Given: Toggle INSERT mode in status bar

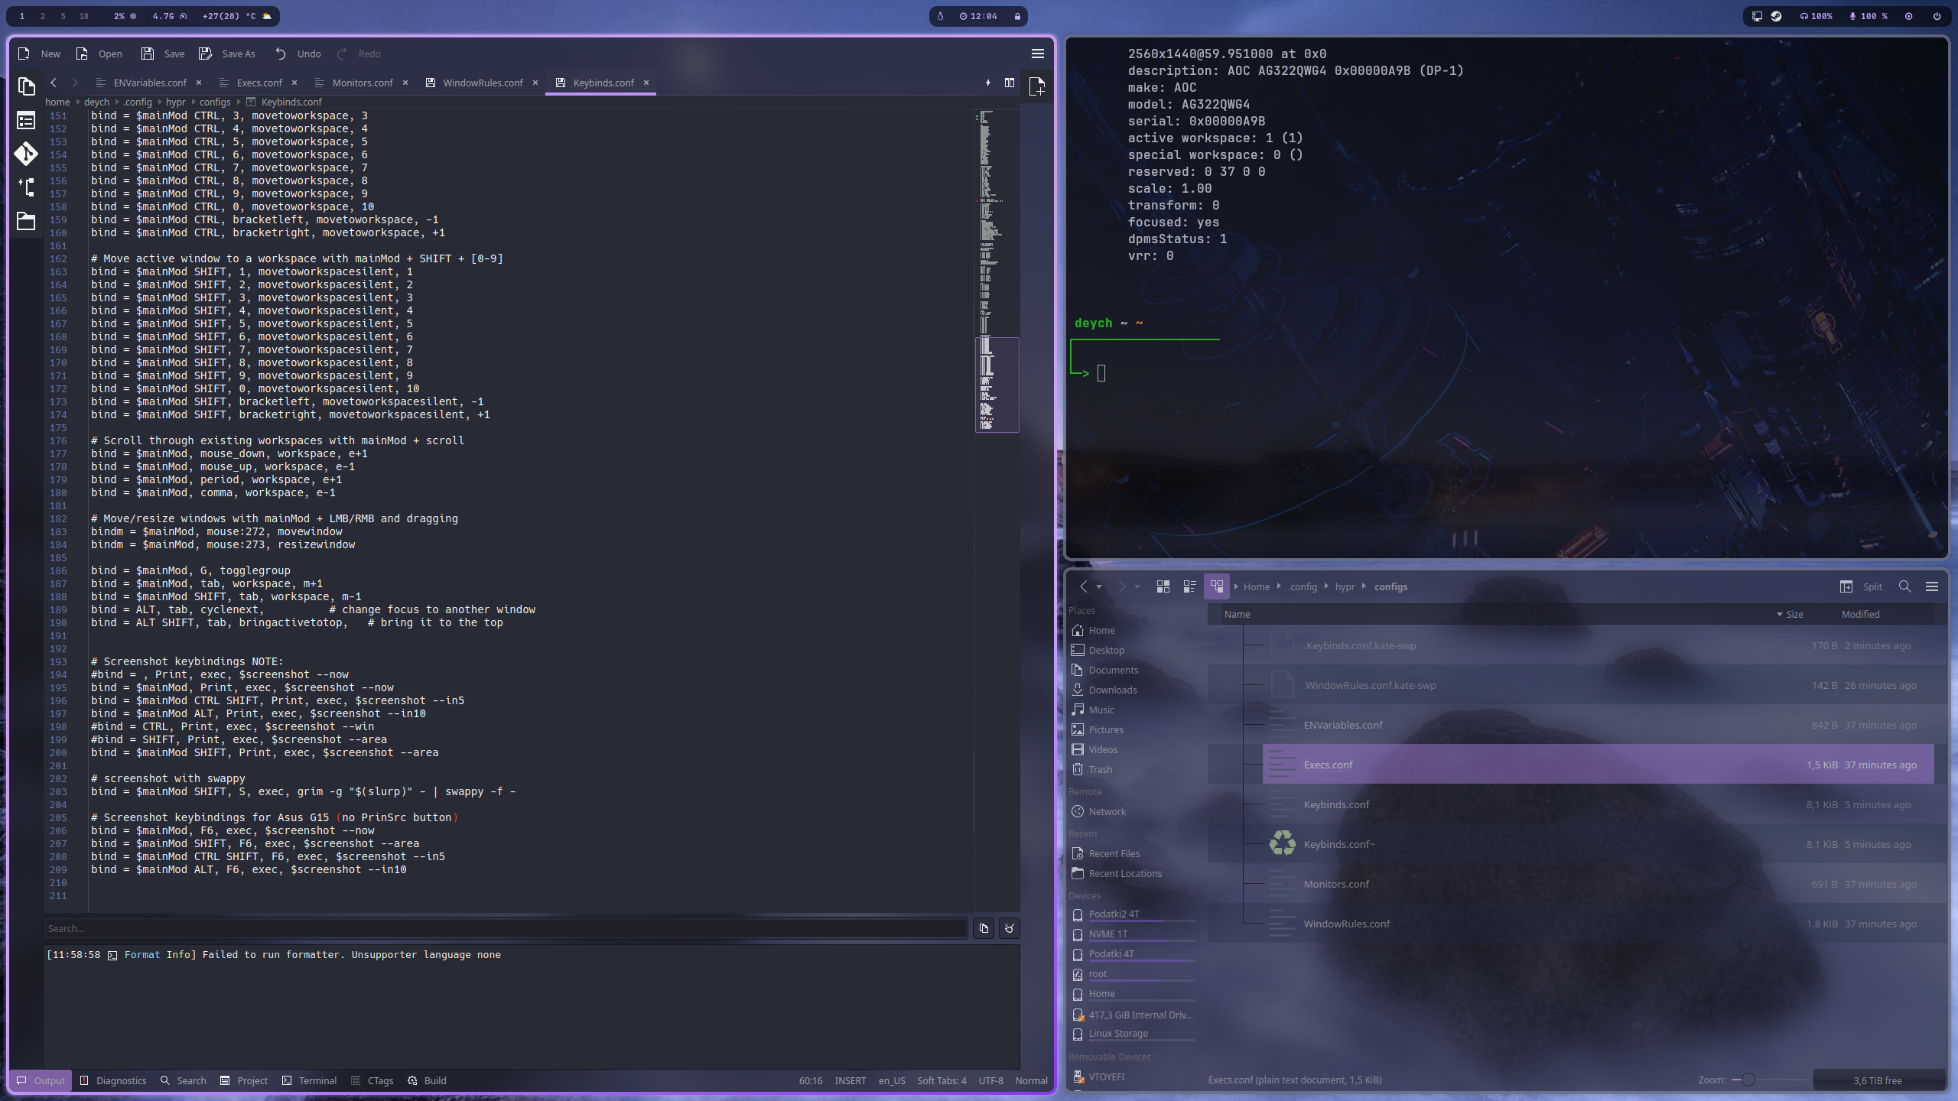Looking at the screenshot, I should tap(851, 1080).
